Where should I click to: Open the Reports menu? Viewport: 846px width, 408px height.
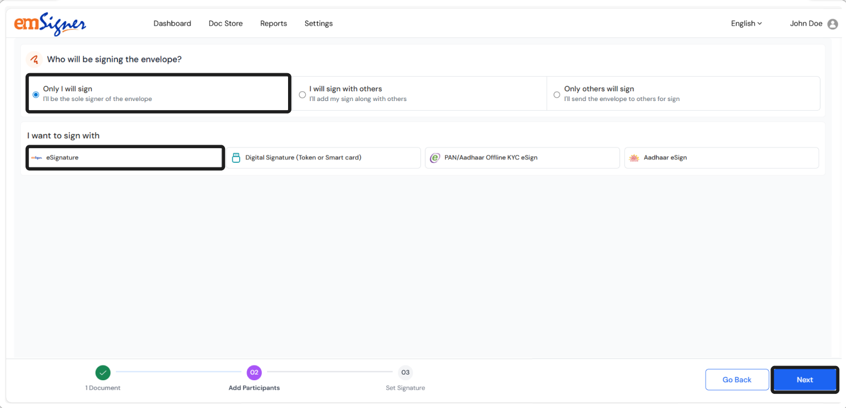pyautogui.click(x=273, y=24)
